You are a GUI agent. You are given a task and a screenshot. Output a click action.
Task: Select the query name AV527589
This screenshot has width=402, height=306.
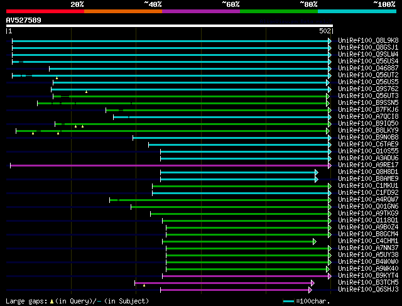[23, 20]
